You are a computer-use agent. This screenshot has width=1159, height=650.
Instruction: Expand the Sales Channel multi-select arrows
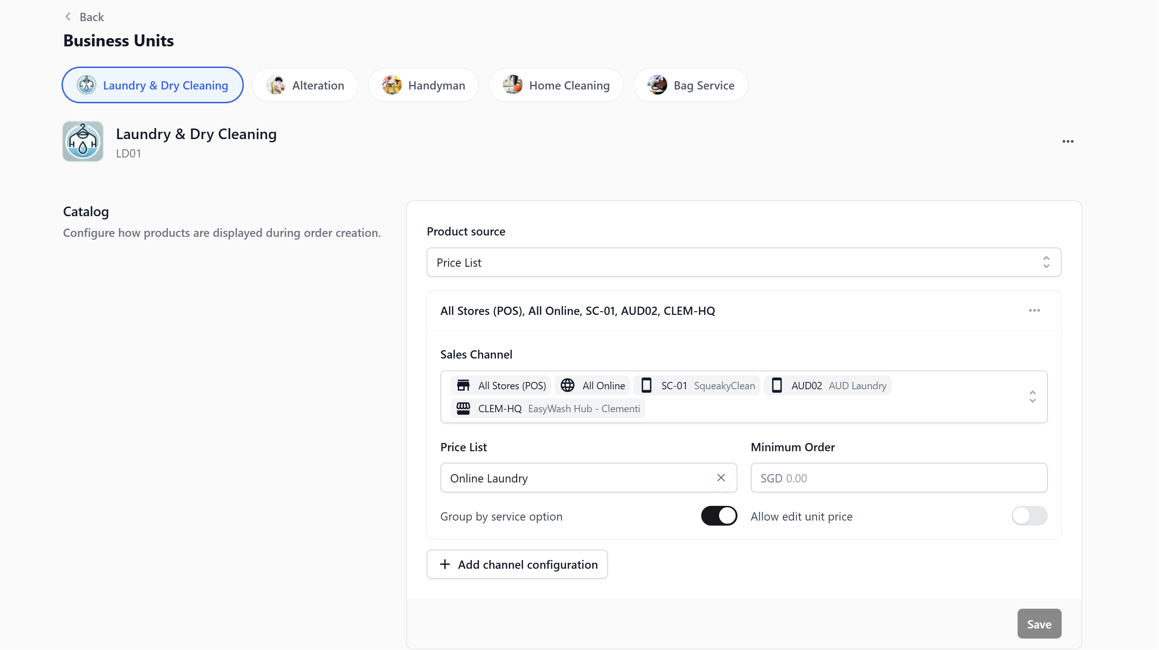tap(1032, 397)
